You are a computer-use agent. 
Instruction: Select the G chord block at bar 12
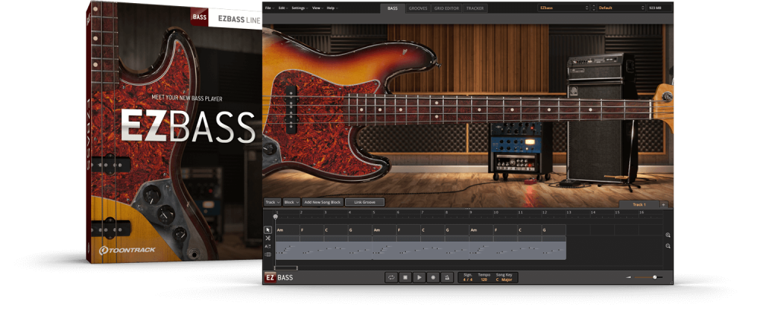pyautogui.click(x=554, y=230)
